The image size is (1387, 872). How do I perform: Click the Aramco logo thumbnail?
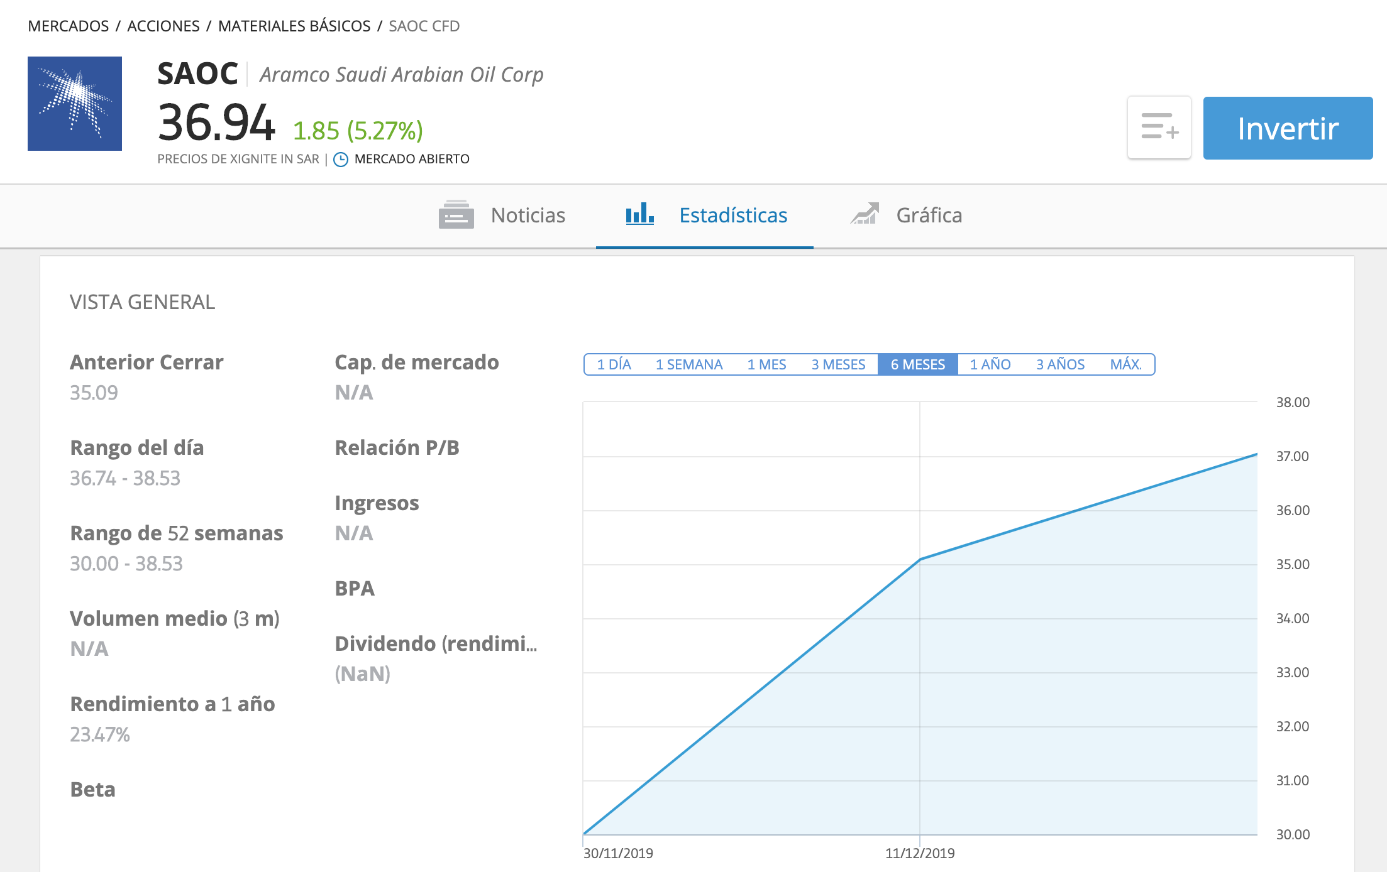(75, 104)
